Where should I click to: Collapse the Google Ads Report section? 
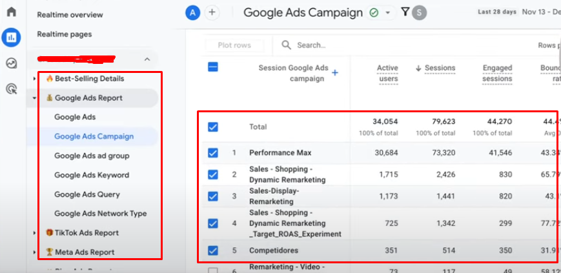[34, 99]
